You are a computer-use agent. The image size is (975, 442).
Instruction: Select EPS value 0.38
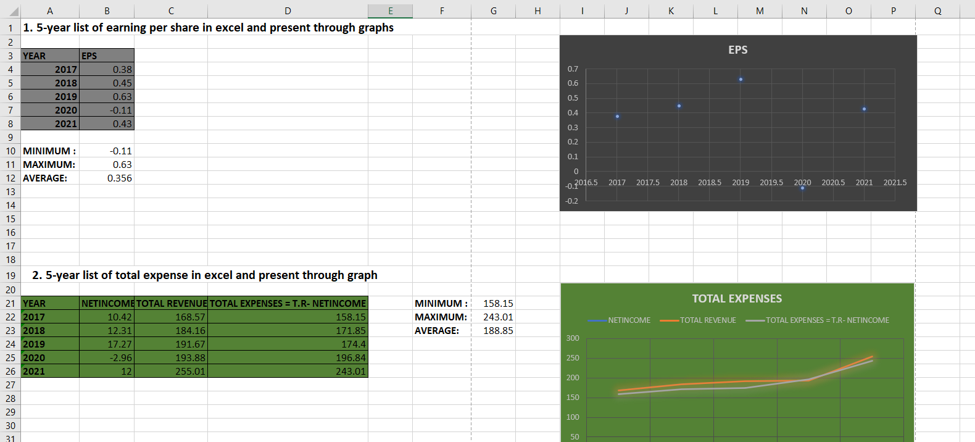pos(107,69)
